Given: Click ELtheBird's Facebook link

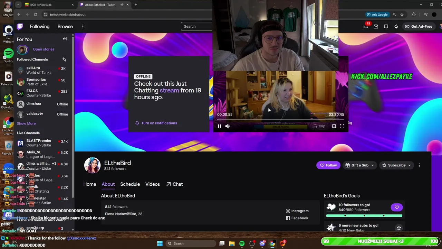Looking at the screenshot, I should coord(297,218).
